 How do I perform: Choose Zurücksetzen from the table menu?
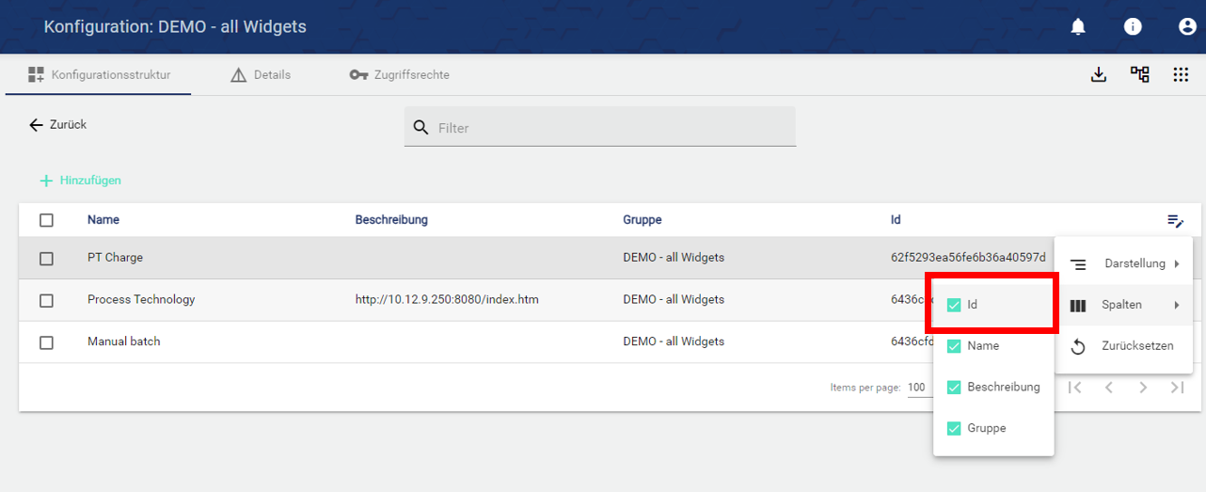(x=1124, y=346)
